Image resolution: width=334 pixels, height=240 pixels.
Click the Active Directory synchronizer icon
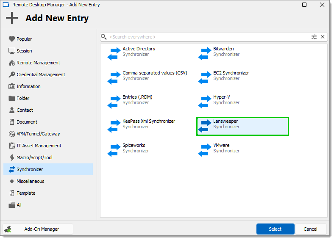pyautogui.click(x=114, y=54)
